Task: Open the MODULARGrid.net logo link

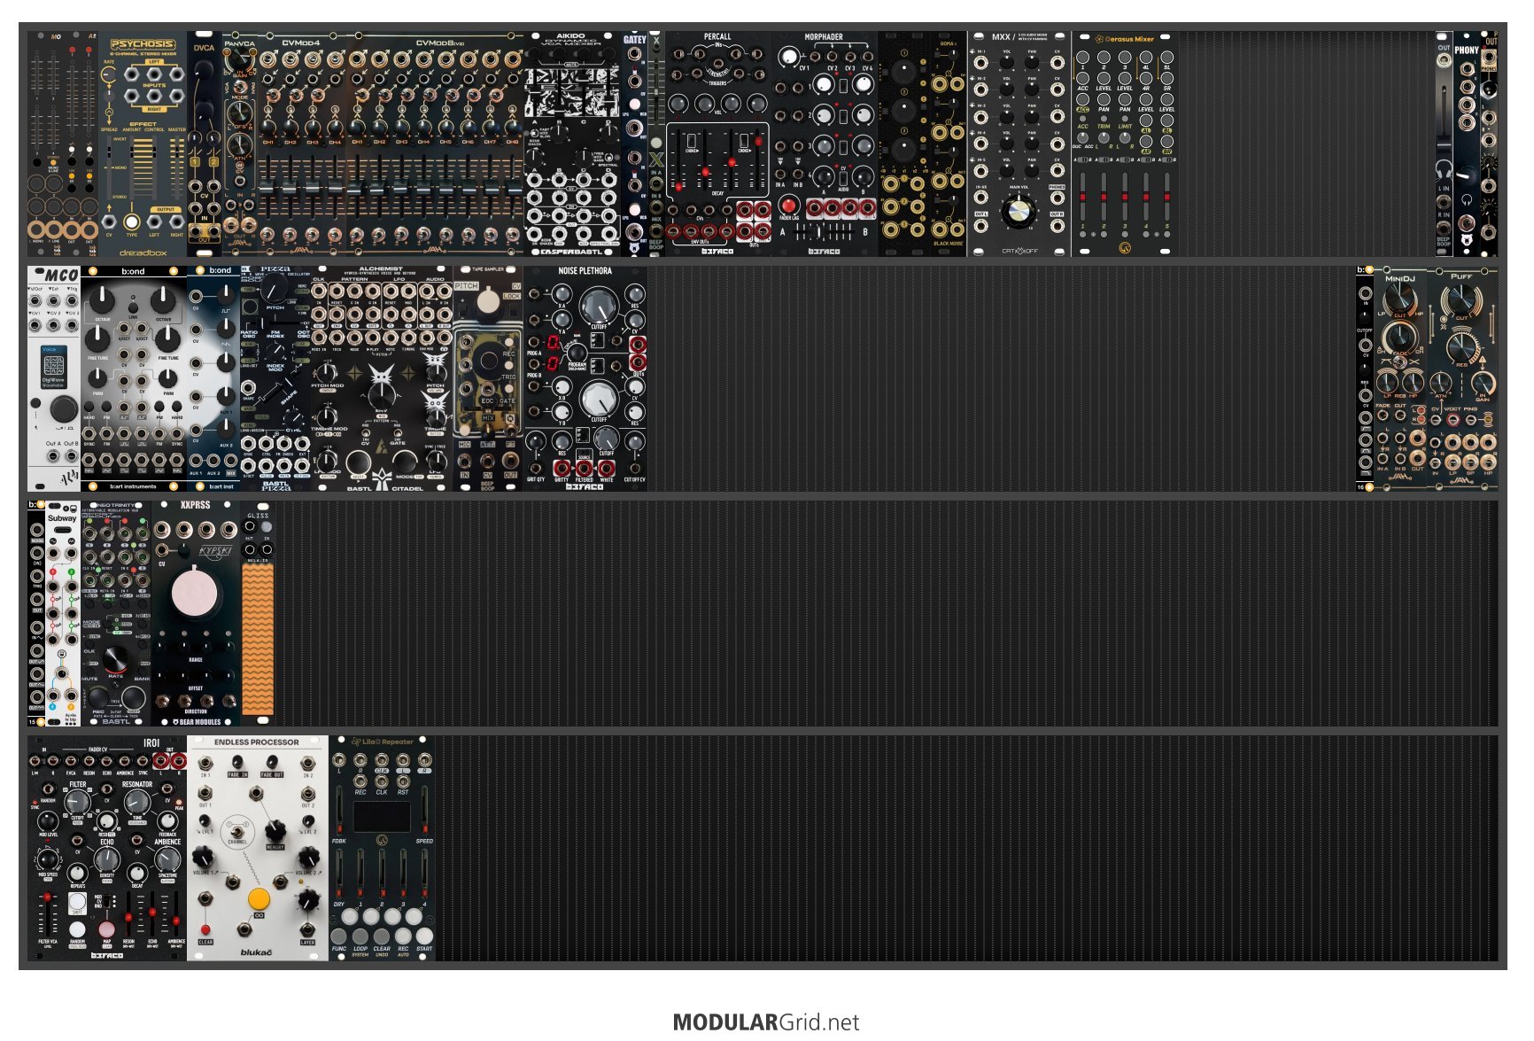Action: click(x=766, y=1022)
